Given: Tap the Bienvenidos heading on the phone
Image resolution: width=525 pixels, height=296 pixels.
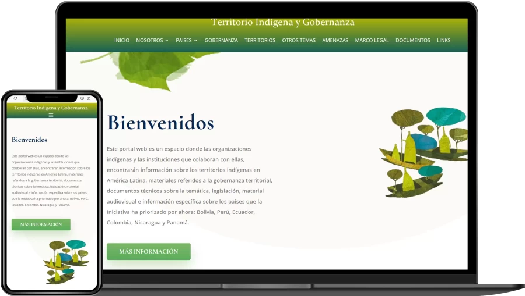Looking at the screenshot, I should click(x=30, y=140).
